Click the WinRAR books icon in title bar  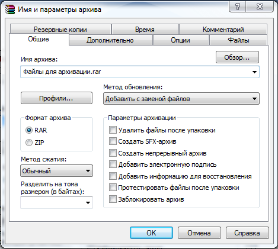pos(10,9)
